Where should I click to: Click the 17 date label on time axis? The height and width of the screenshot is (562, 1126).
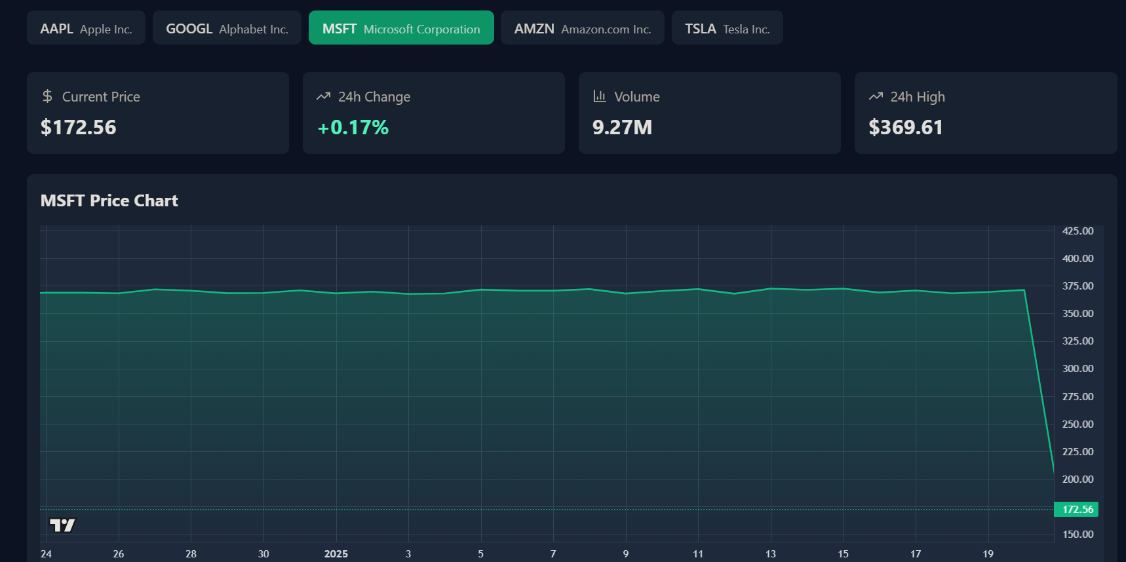[x=916, y=553]
